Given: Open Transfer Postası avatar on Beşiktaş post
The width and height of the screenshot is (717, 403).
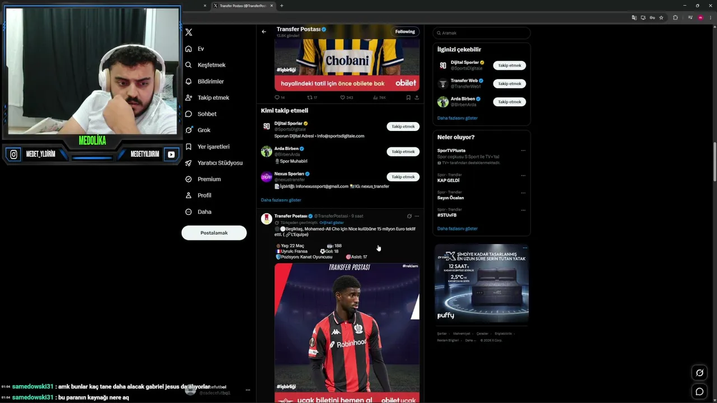Looking at the screenshot, I should tap(267, 219).
